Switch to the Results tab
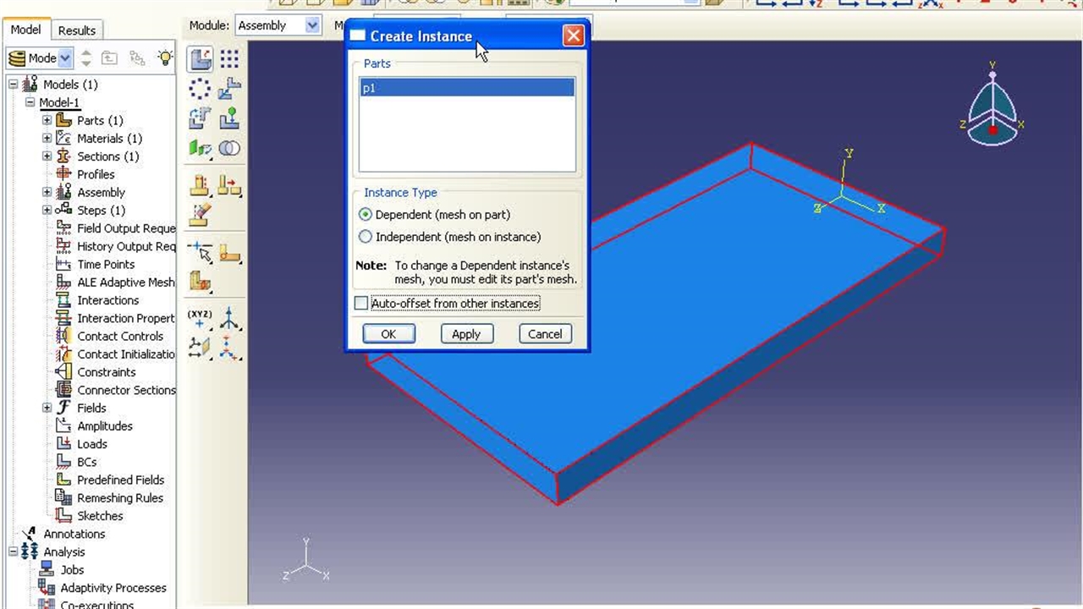This screenshot has width=1083, height=609. [x=77, y=30]
